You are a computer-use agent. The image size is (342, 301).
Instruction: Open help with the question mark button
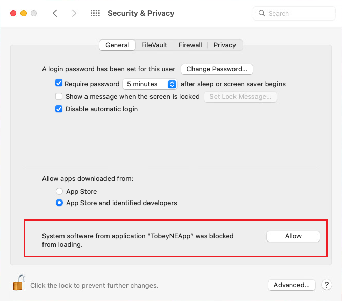point(327,285)
